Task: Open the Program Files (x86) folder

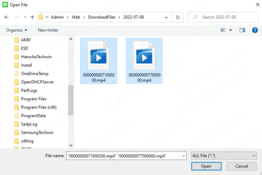Action: (x=39, y=107)
